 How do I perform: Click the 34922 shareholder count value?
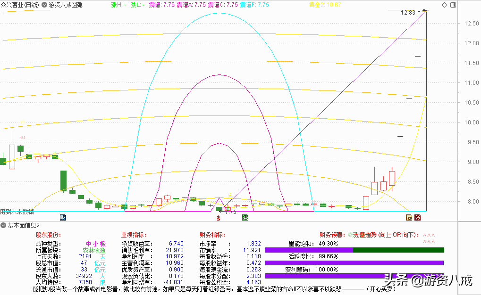point(84,276)
